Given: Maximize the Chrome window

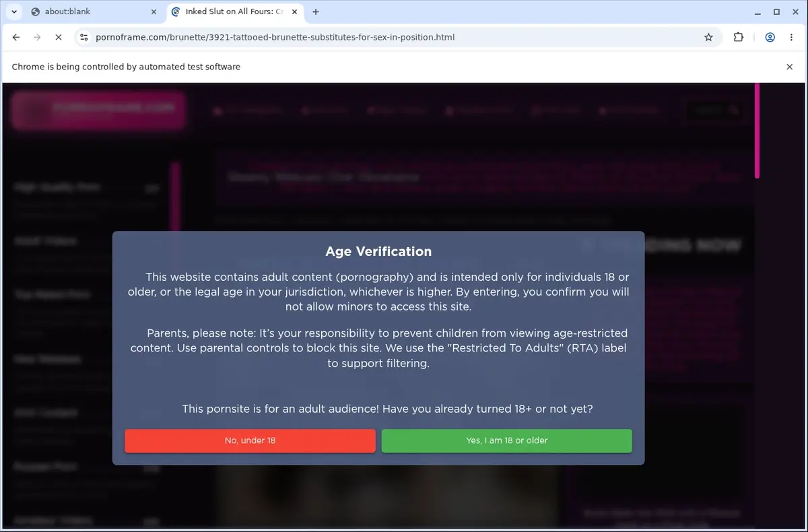Looking at the screenshot, I should tap(776, 11).
